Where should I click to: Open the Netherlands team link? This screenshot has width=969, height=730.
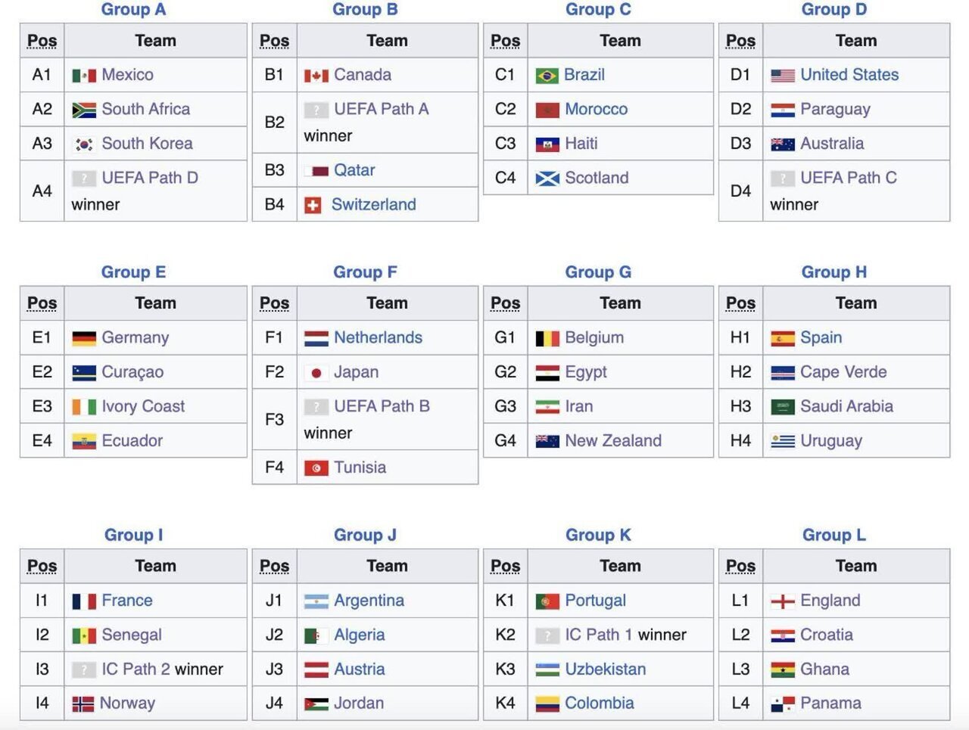click(x=378, y=338)
